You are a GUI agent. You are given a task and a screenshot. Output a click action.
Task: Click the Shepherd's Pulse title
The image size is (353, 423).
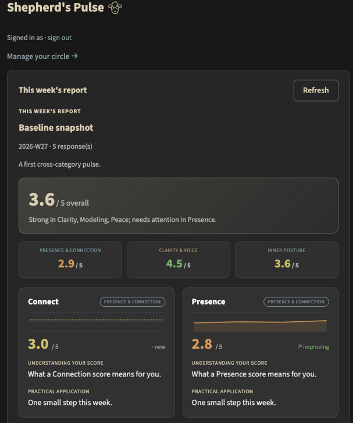point(55,8)
